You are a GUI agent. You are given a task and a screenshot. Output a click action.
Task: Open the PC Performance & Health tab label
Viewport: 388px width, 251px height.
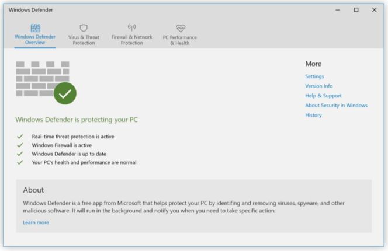point(180,40)
